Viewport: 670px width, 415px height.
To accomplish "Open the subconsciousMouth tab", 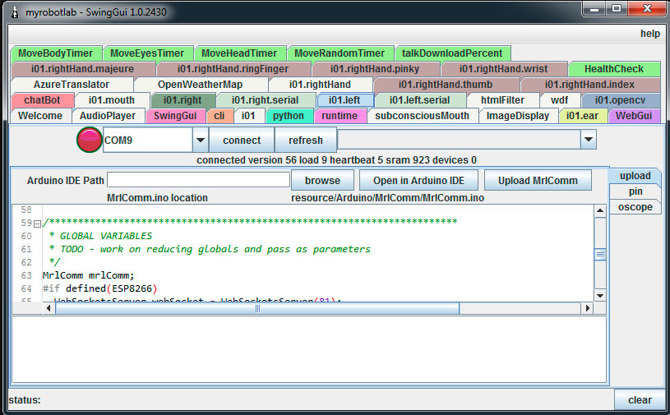I will 423,116.
